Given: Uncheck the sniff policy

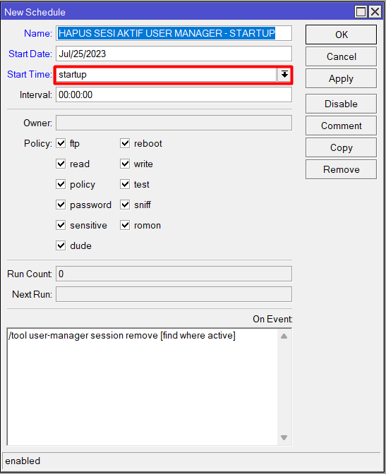Looking at the screenshot, I should tap(125, 205).
